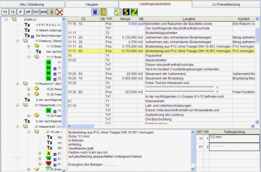Click long text pane scroll-down arrow
Screen dimensions: 261x172
tap(193, 169)
